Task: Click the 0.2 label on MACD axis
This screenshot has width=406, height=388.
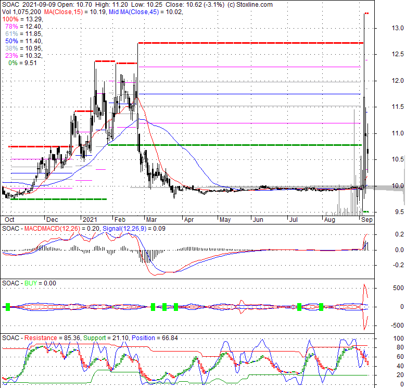Action: point(399,234)
